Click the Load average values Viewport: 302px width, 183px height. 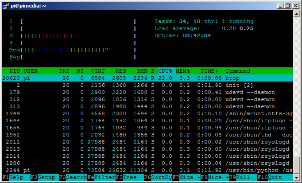[238, 28]
